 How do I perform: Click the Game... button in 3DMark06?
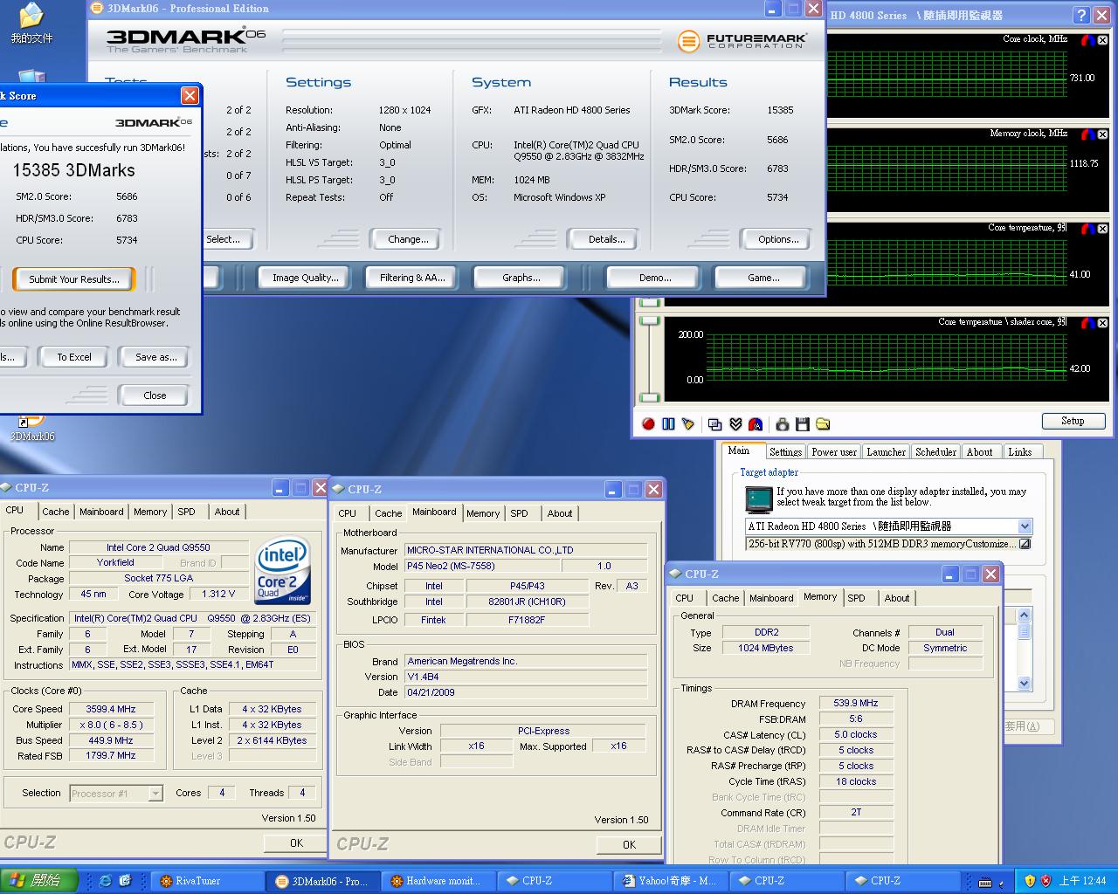(x=763, y=278)
